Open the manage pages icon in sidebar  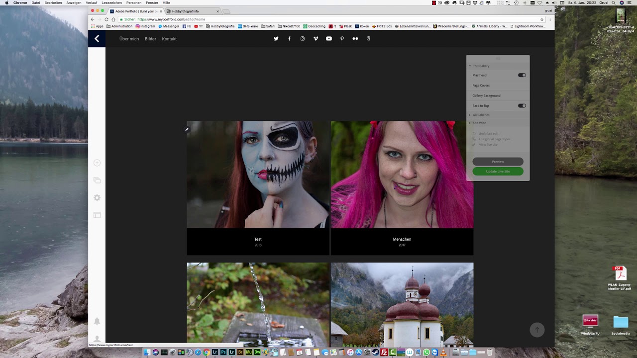click(x=97, y=180)
